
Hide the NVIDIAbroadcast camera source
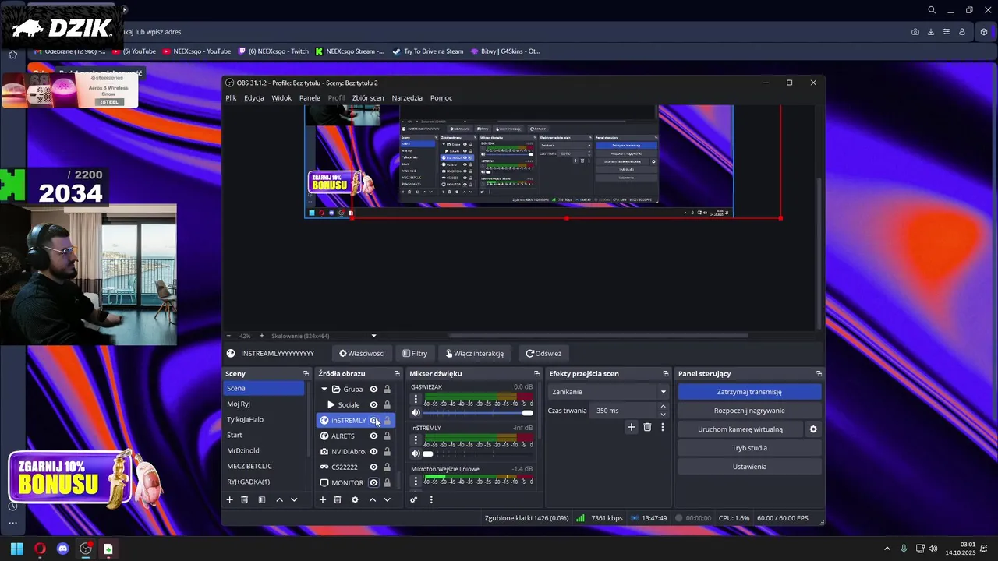coord(373,451)
